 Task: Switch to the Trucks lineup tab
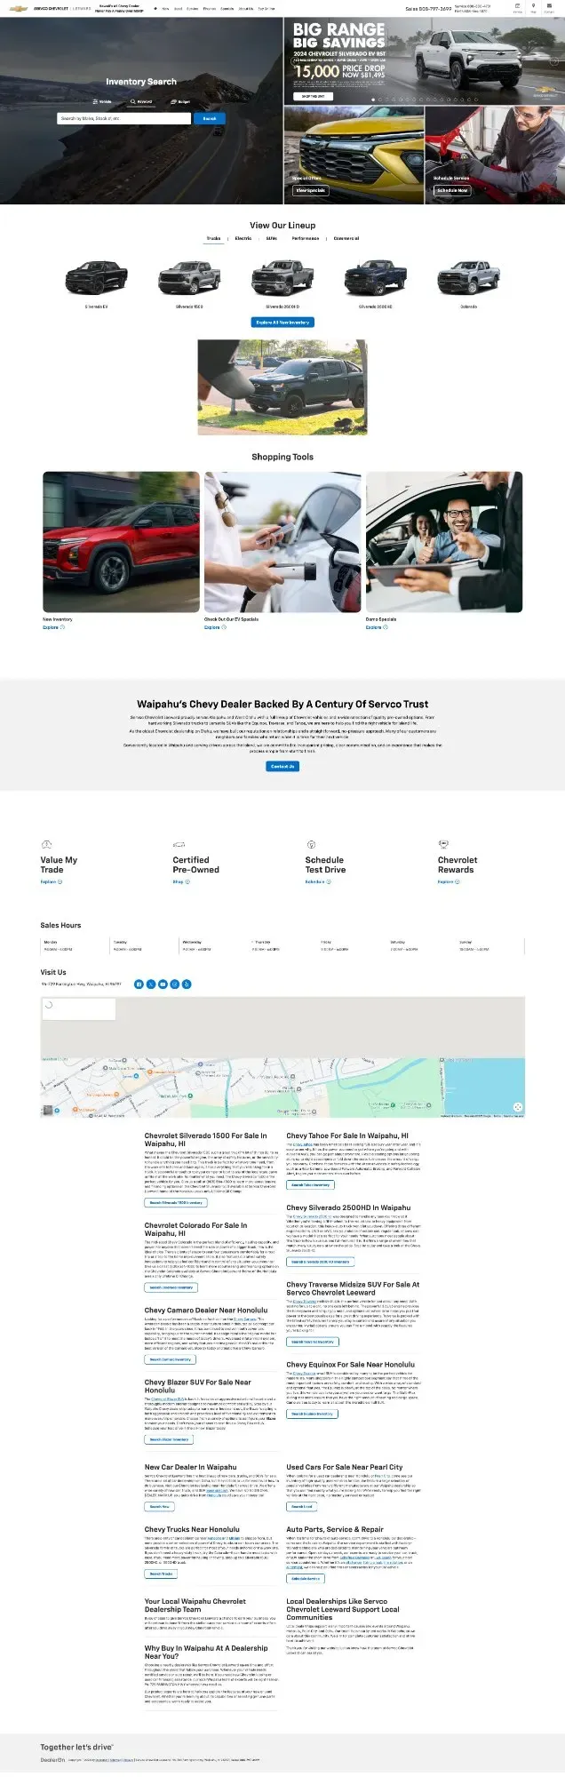[x=213, y=238]
